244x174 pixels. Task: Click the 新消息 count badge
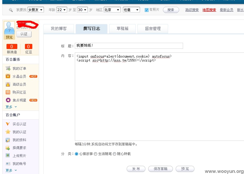click(x=12, y=46)
